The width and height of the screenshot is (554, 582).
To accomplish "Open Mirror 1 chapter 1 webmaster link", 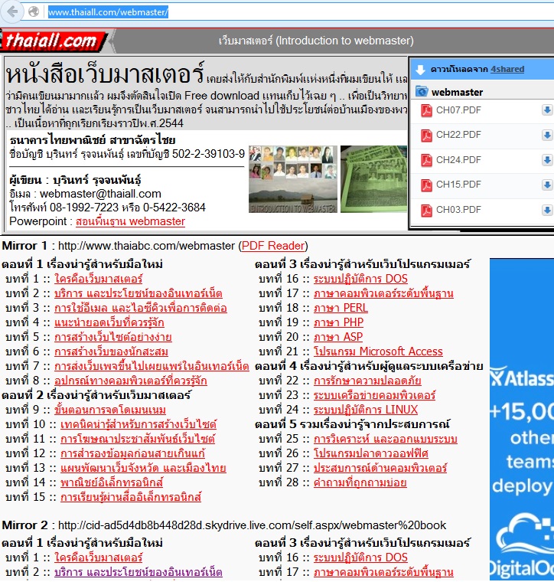I will (99, 279).
